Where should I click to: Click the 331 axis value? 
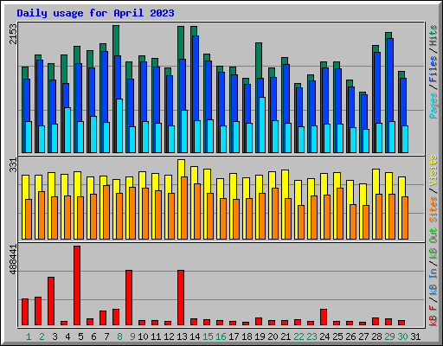13,165
